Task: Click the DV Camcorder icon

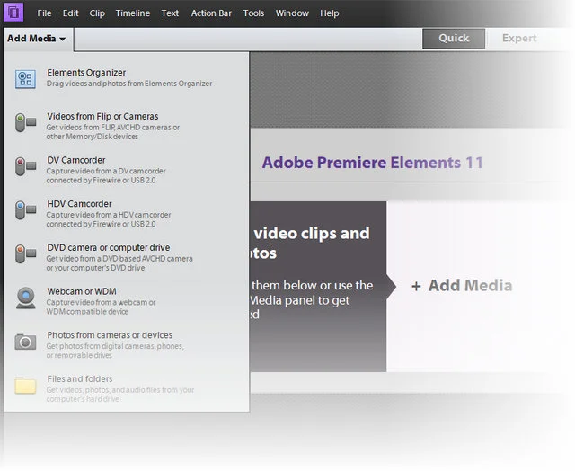Action: [25, 166]
